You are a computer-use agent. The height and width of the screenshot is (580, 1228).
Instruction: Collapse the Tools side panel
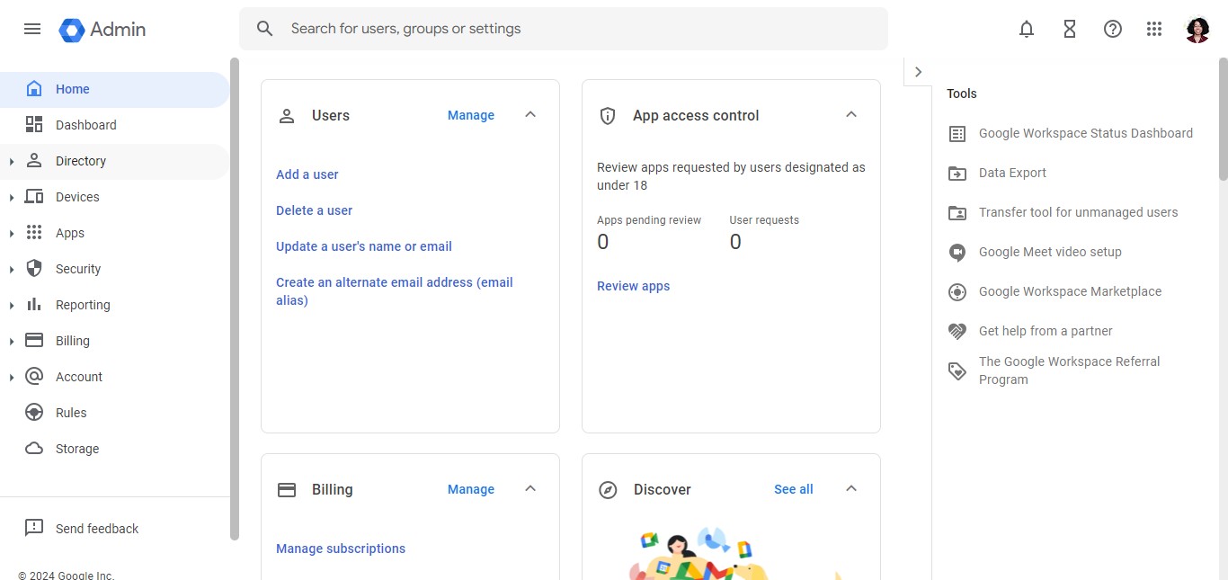(x=918, y=72)
